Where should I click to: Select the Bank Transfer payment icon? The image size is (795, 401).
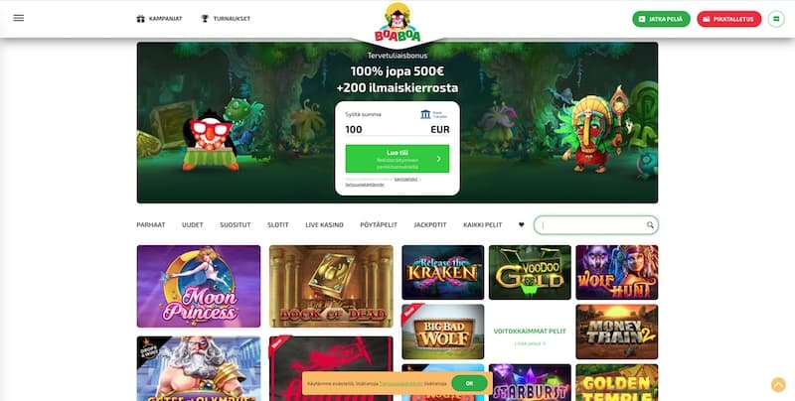pyautogui.click(x=435, y=114)
